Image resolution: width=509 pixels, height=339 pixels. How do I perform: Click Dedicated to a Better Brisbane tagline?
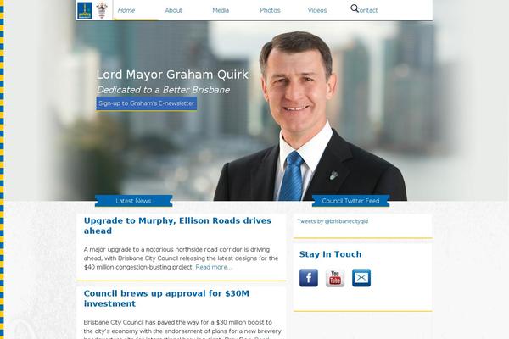point(163,90)
